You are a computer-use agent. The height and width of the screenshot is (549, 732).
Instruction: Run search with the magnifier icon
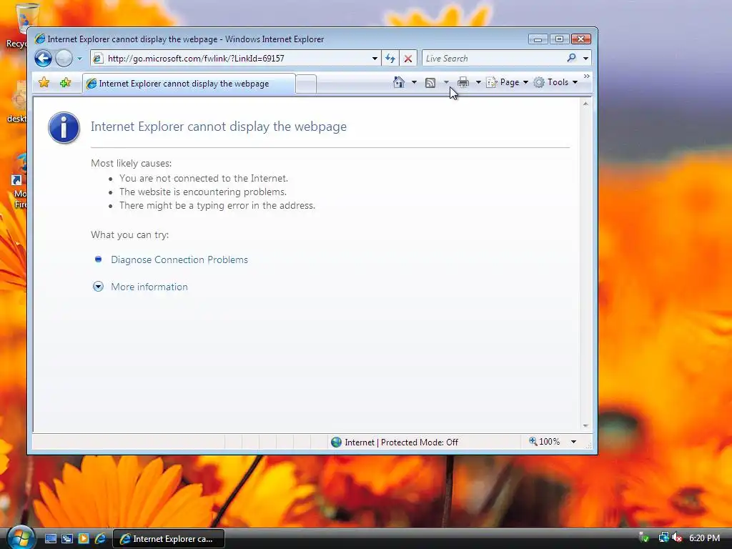pyautogui.click(x=571, y=58)
